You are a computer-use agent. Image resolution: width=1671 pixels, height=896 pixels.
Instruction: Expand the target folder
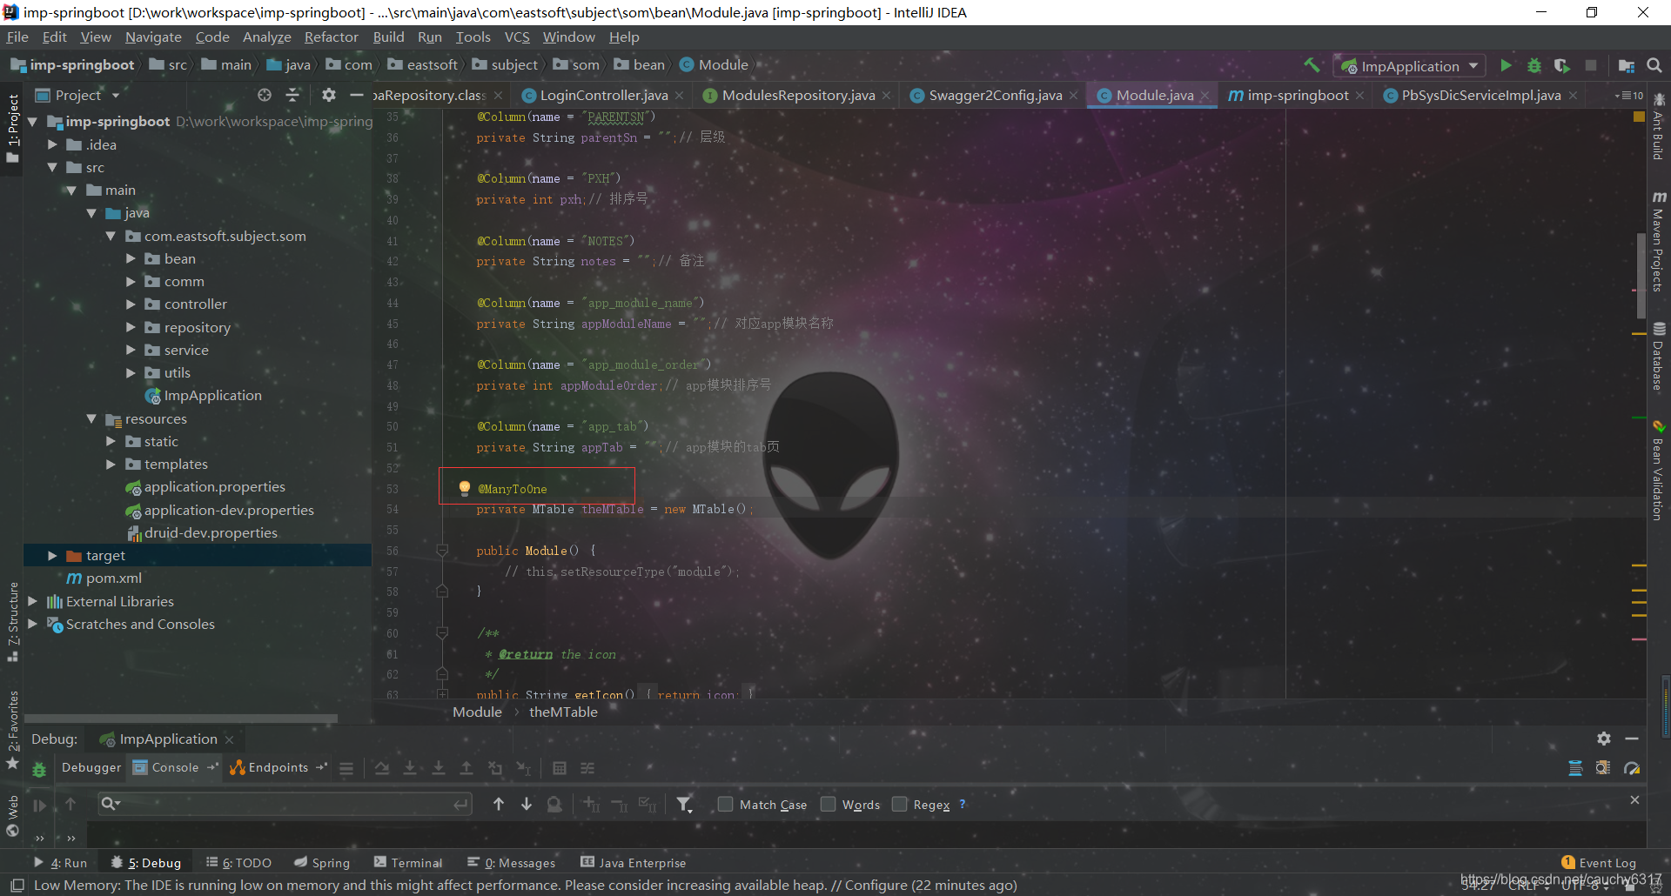(x=53, y=555)
